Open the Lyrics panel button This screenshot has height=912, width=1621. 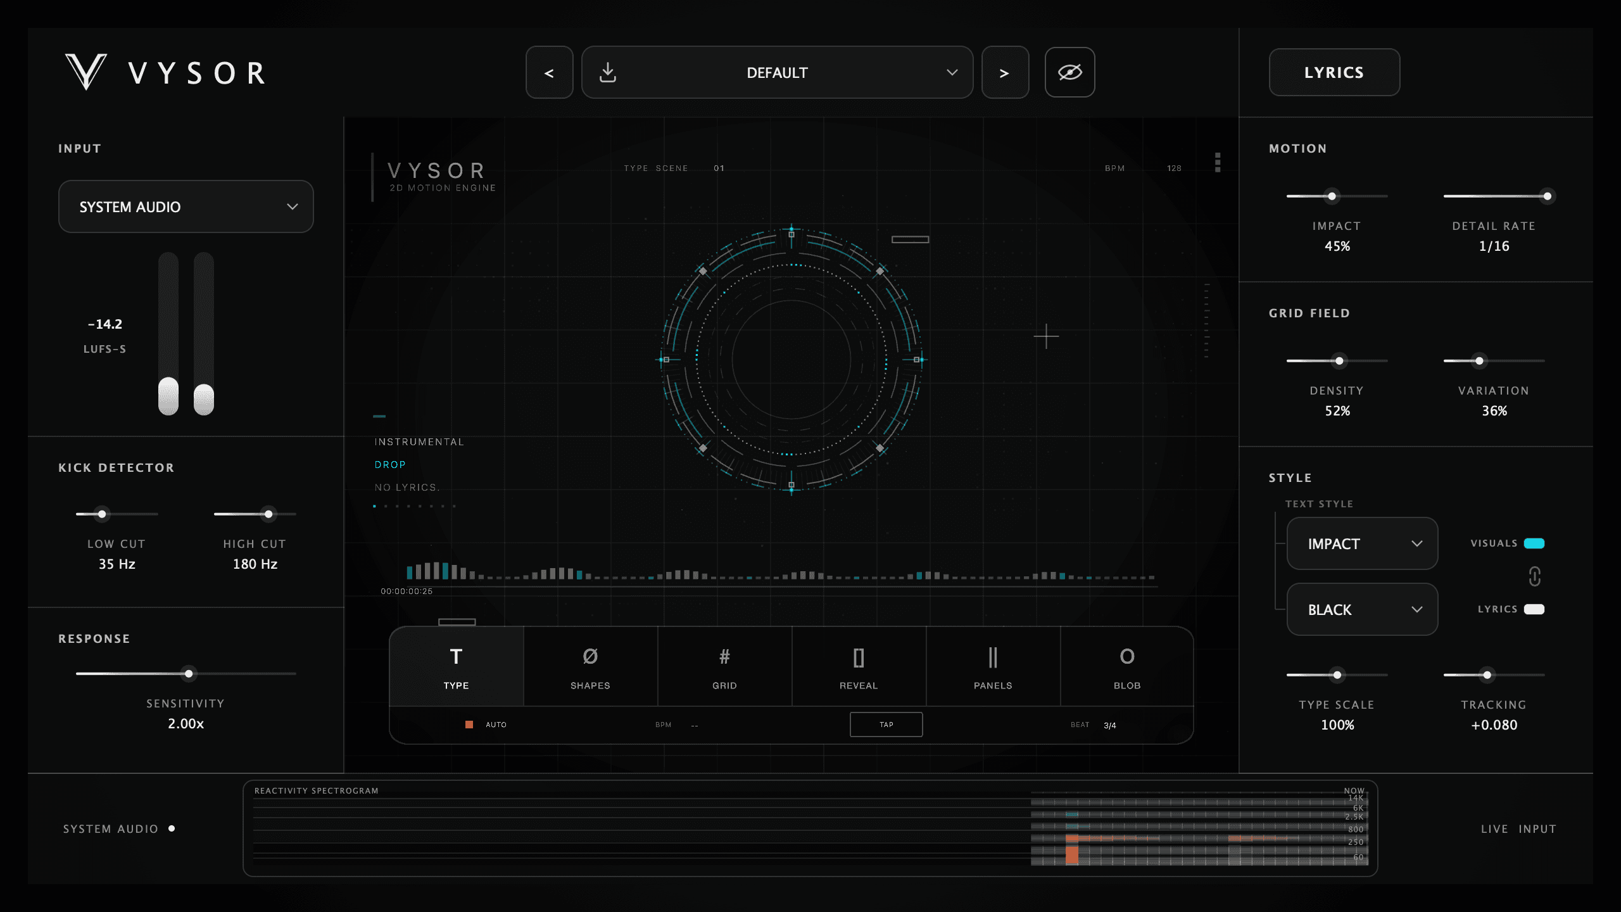[x=1334, y=72]
